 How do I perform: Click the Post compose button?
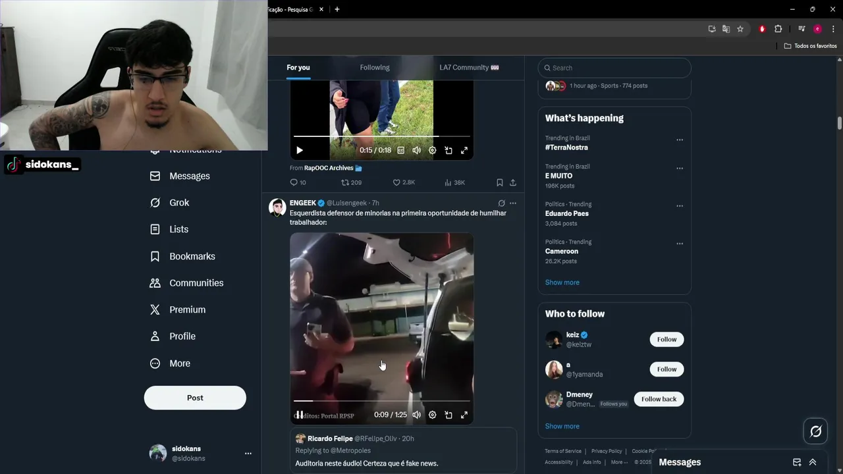click(x=195, y=398)
